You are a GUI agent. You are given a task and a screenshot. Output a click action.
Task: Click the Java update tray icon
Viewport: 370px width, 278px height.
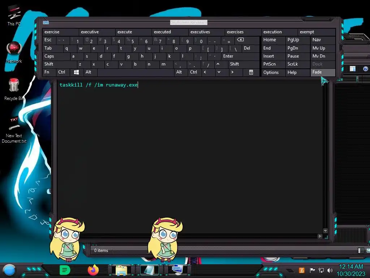pos(302,270)
